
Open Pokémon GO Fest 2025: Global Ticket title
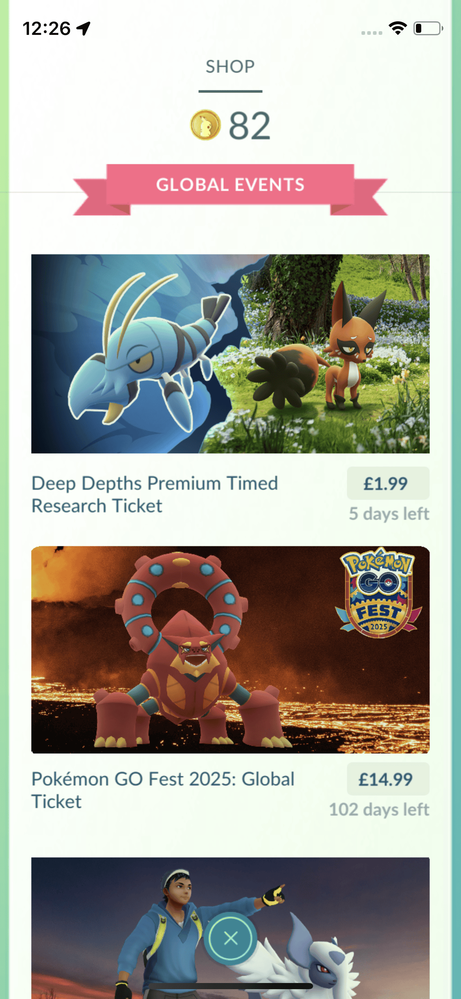pyautogui.click(x=163, y=790)
